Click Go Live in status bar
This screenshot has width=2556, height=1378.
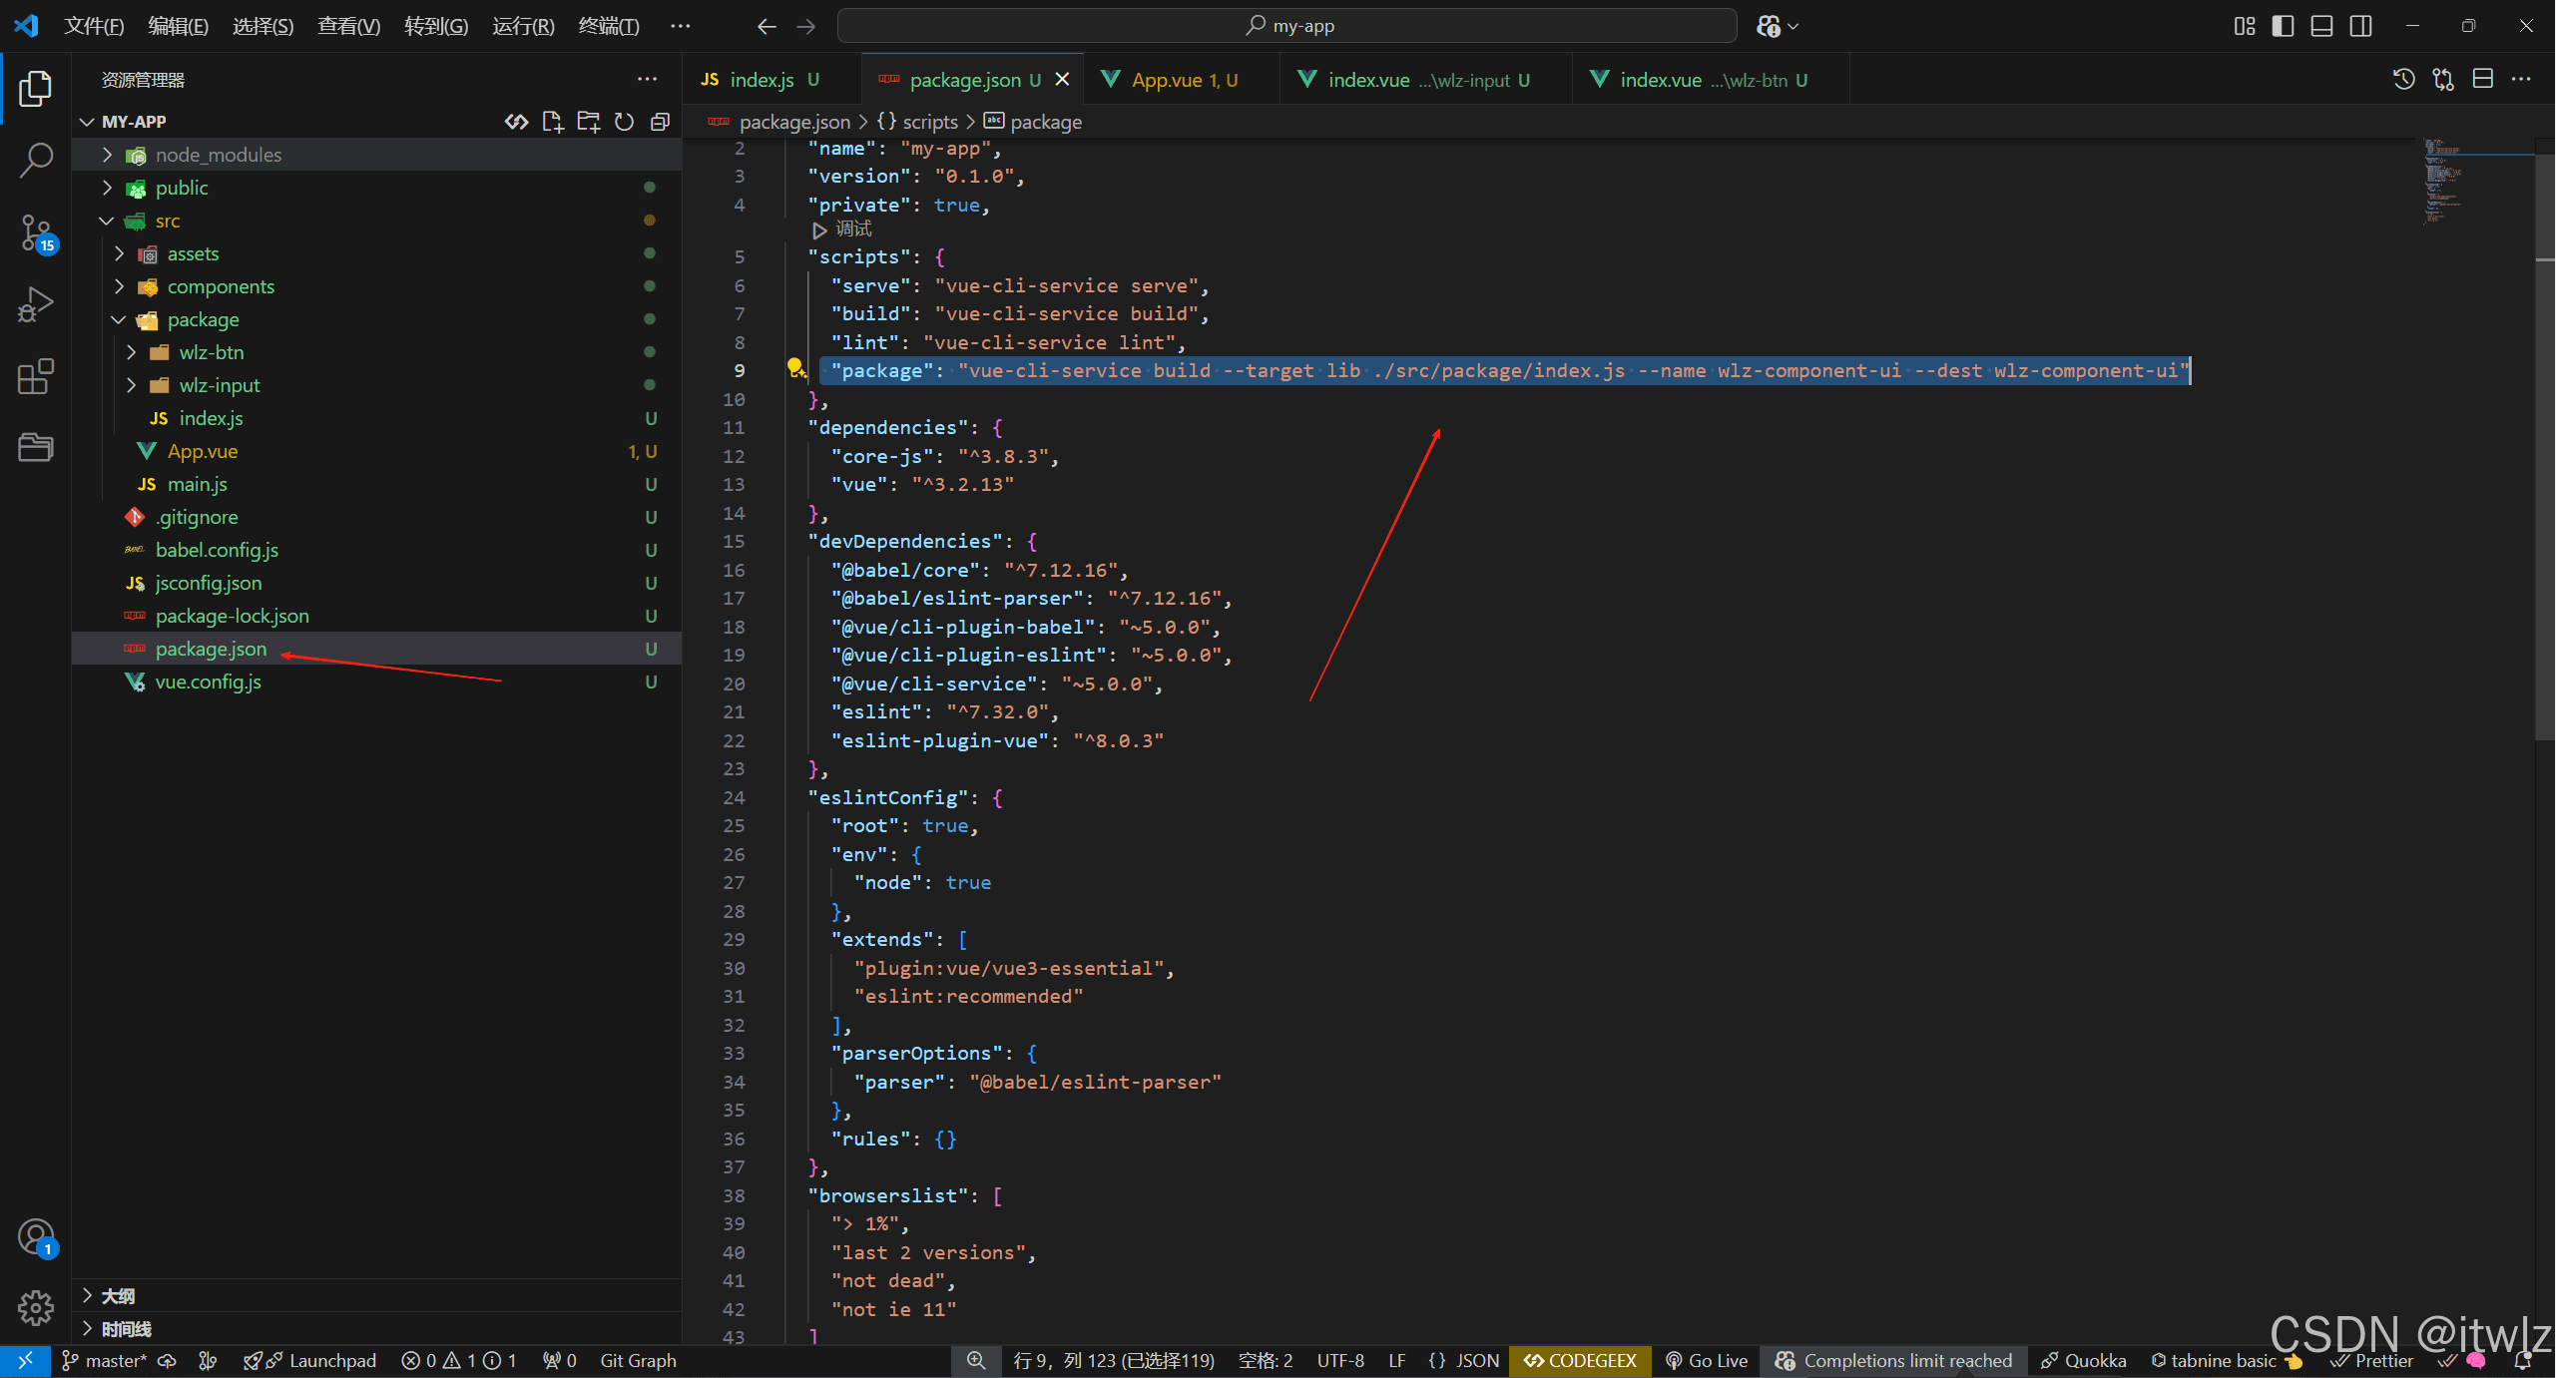tap(1707, 1360)
